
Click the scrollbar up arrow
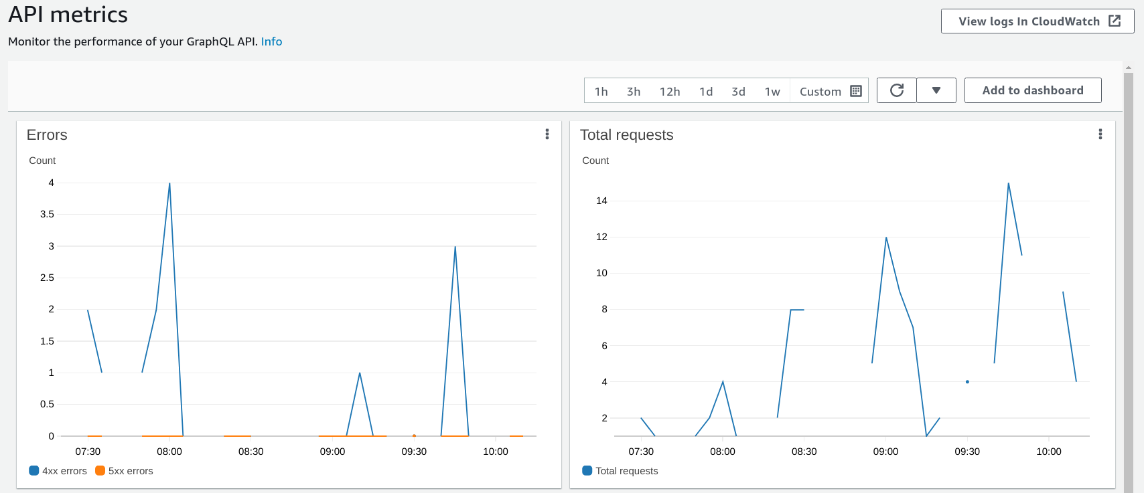pyautogui.click(x=1129, y=68)
